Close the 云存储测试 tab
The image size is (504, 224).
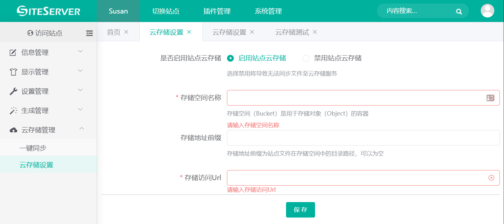tap(315, 32)
